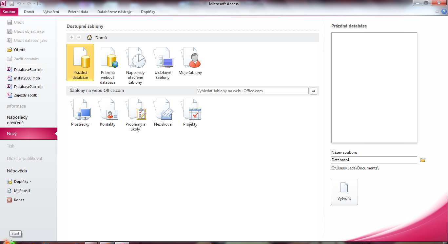448x244 pixels.
Task: Click the Prázdná databáze preview pane
Action: tap(374, 88)
